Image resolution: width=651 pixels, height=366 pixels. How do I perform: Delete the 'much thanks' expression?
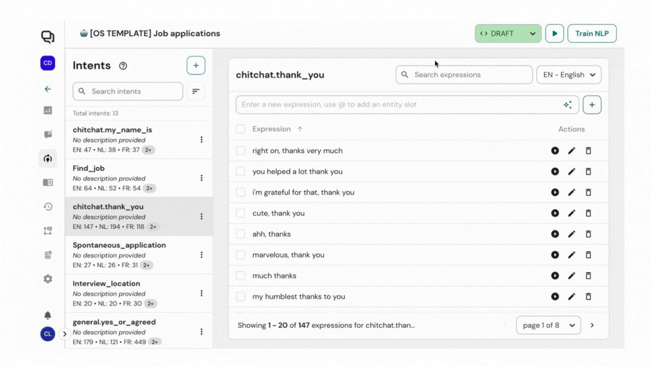click(588, 276)
